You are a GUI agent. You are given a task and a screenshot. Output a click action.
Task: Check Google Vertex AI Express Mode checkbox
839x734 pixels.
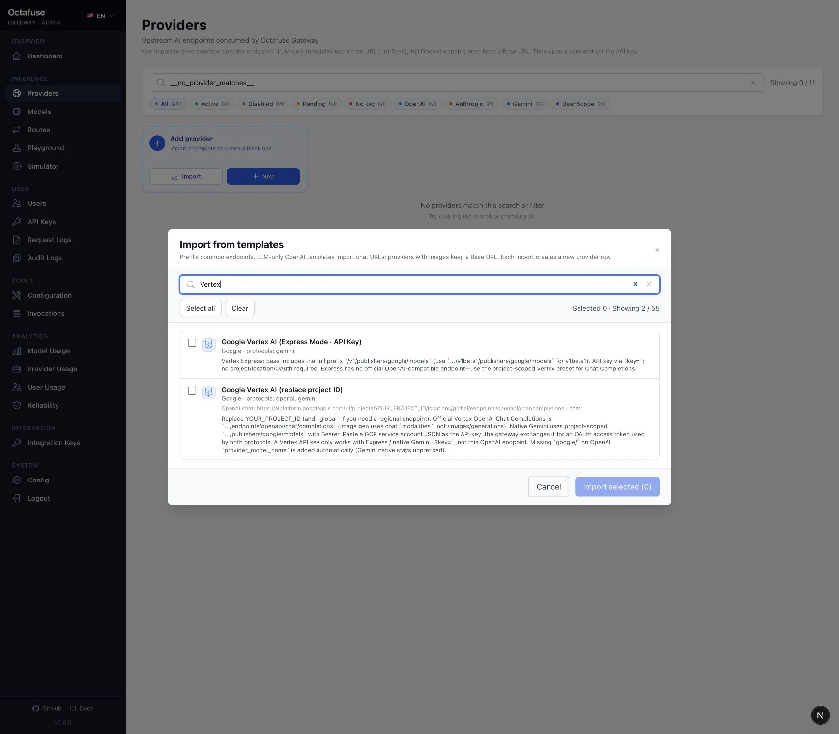192,343
